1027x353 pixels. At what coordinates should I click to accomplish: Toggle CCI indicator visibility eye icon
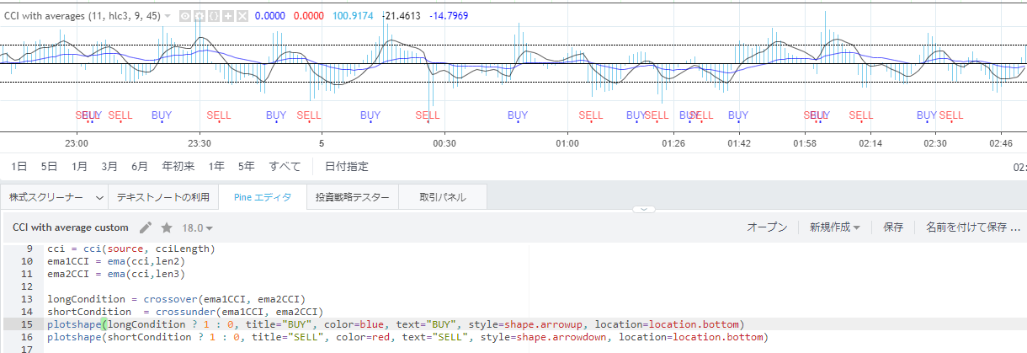[185, 16]
